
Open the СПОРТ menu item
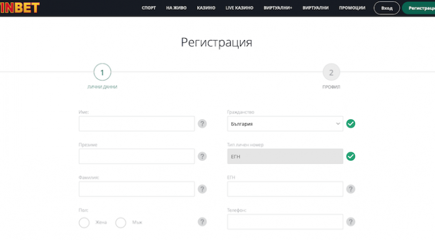tap(149, 8)
